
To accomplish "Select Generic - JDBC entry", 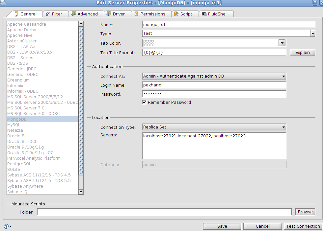I will [x=43, y=69].
